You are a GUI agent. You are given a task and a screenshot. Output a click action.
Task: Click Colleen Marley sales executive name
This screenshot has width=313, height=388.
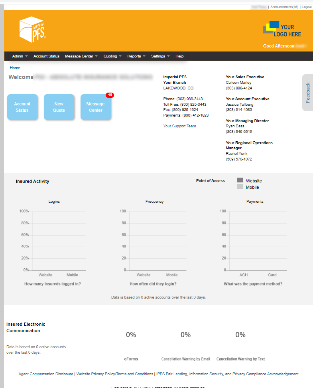tap(238, 82)
